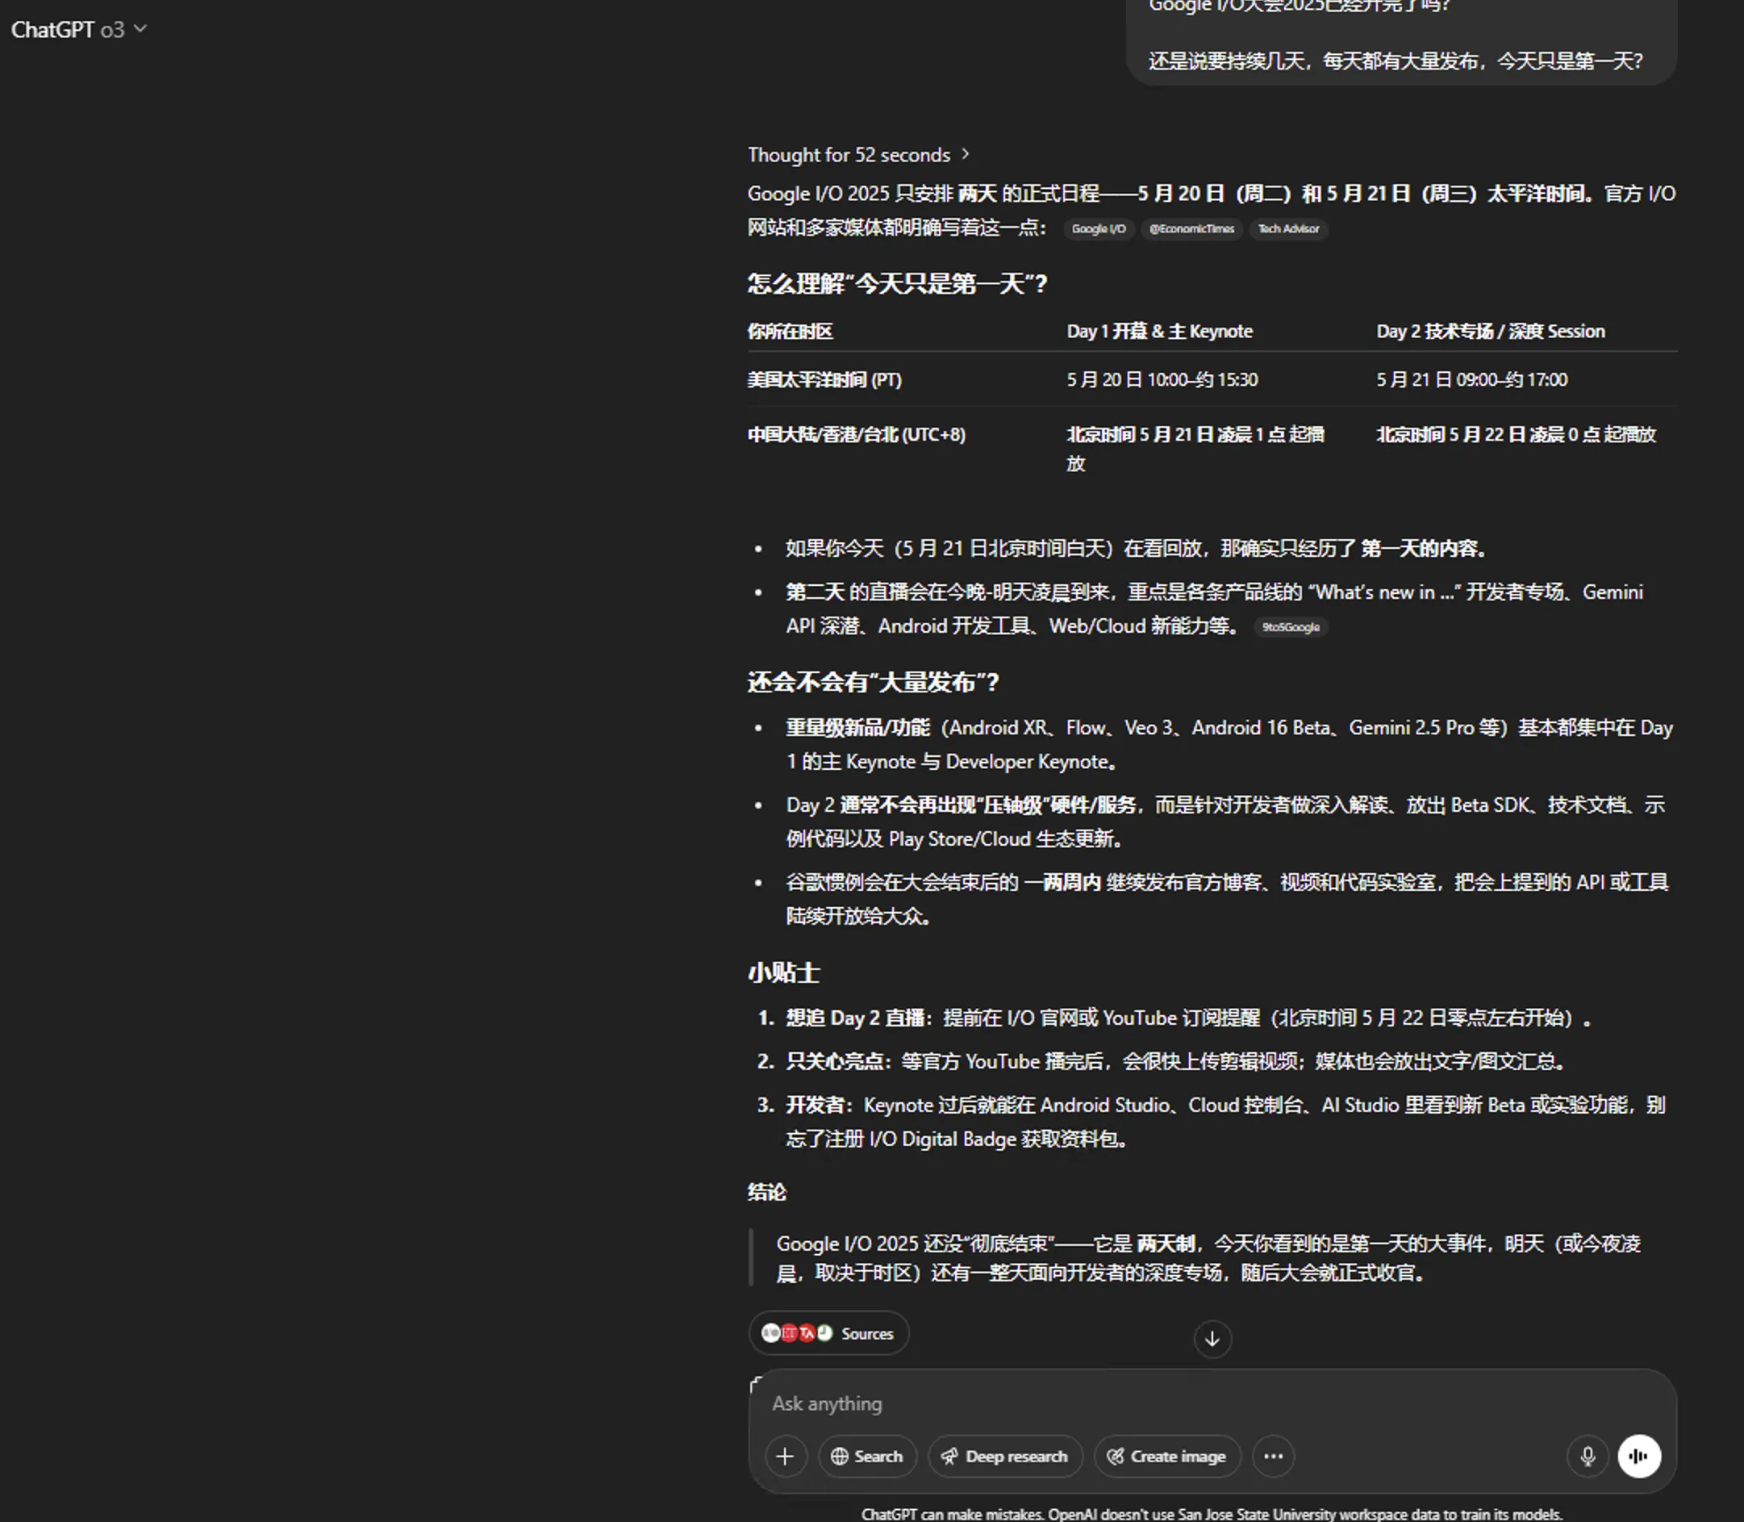Screen dimensions: 1744x1522
Task: Select the tip text "只关心亮点"
Action: (x=834, y=1061)
